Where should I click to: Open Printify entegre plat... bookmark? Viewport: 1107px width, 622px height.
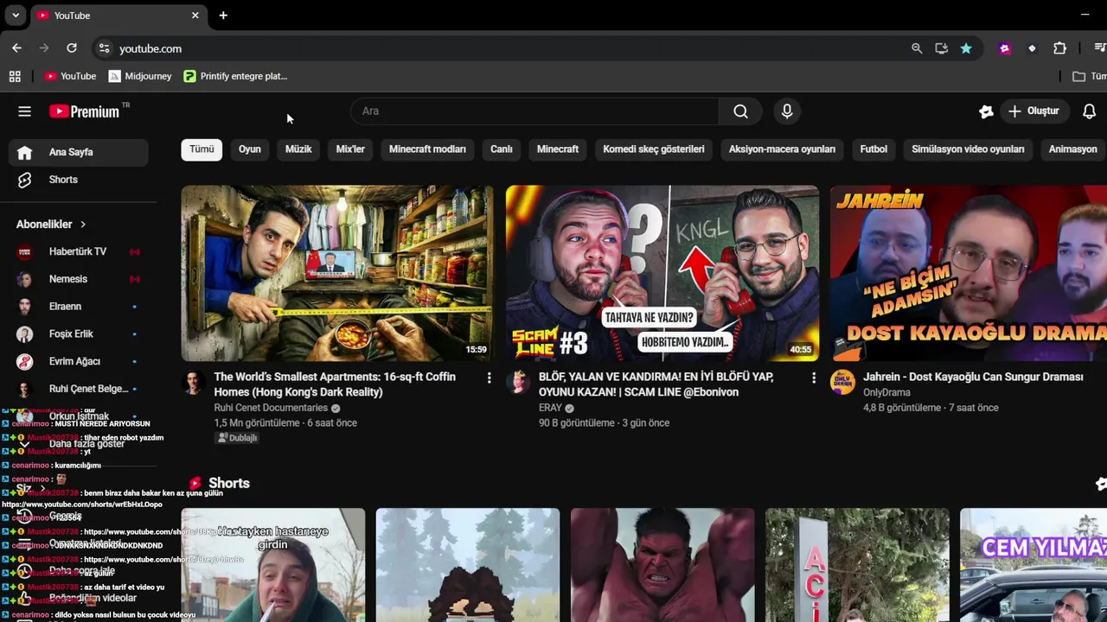point(235,76)
